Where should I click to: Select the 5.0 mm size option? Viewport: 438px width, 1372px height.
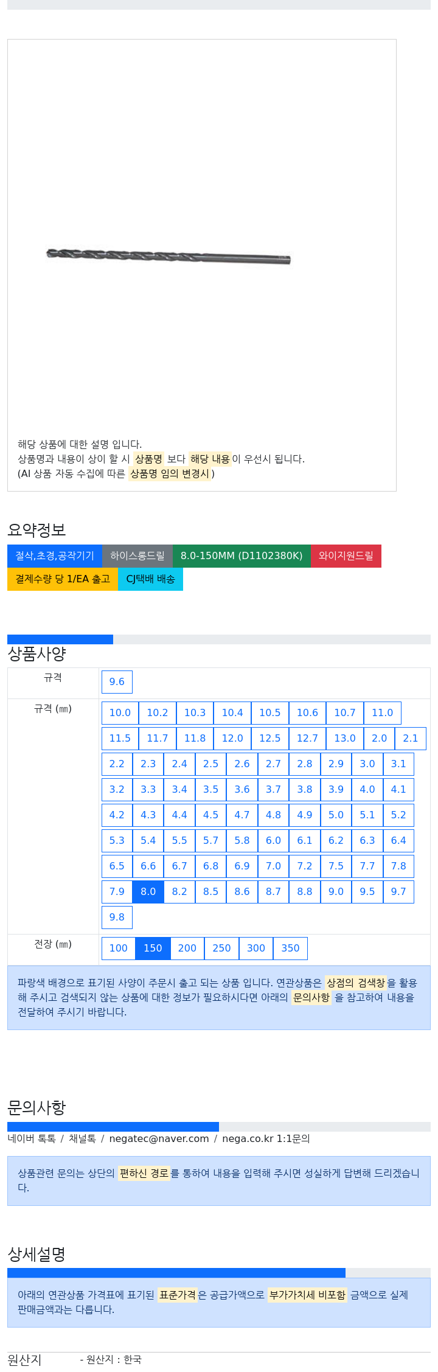click(336, 815)
